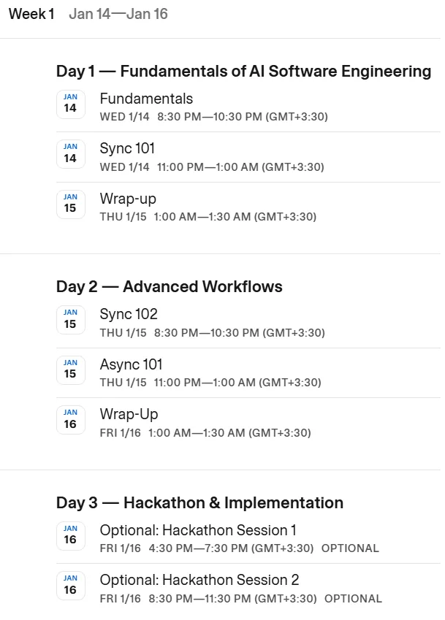The image size is (445, 620).
Task: Click the OPTIONAL tag on Hackathon Session 1
Action: tap(350, 548)
